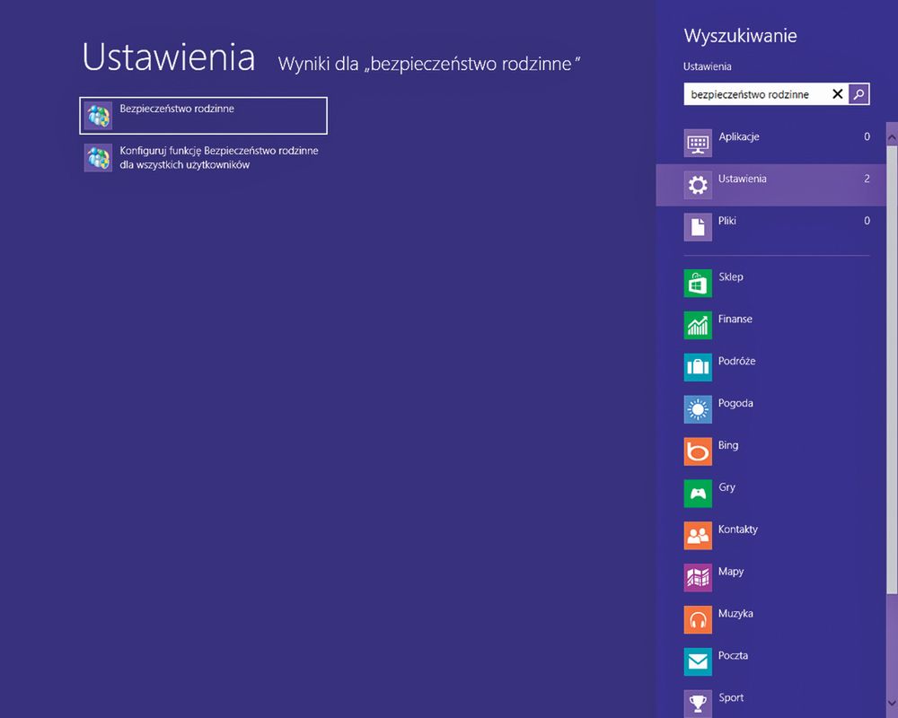Clear the search box with X
The image size is (898, 718).
[x=837, y=94]
